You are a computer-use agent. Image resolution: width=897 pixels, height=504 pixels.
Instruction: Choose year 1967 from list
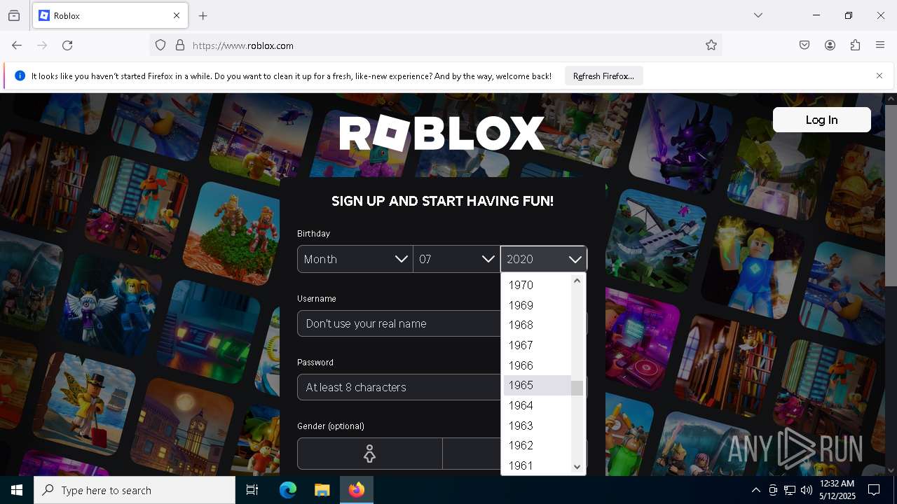pos(537,345)
